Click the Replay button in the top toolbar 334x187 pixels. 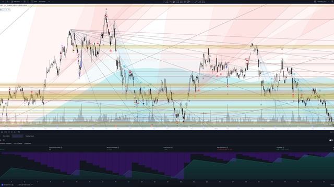(x=42, y=2)
